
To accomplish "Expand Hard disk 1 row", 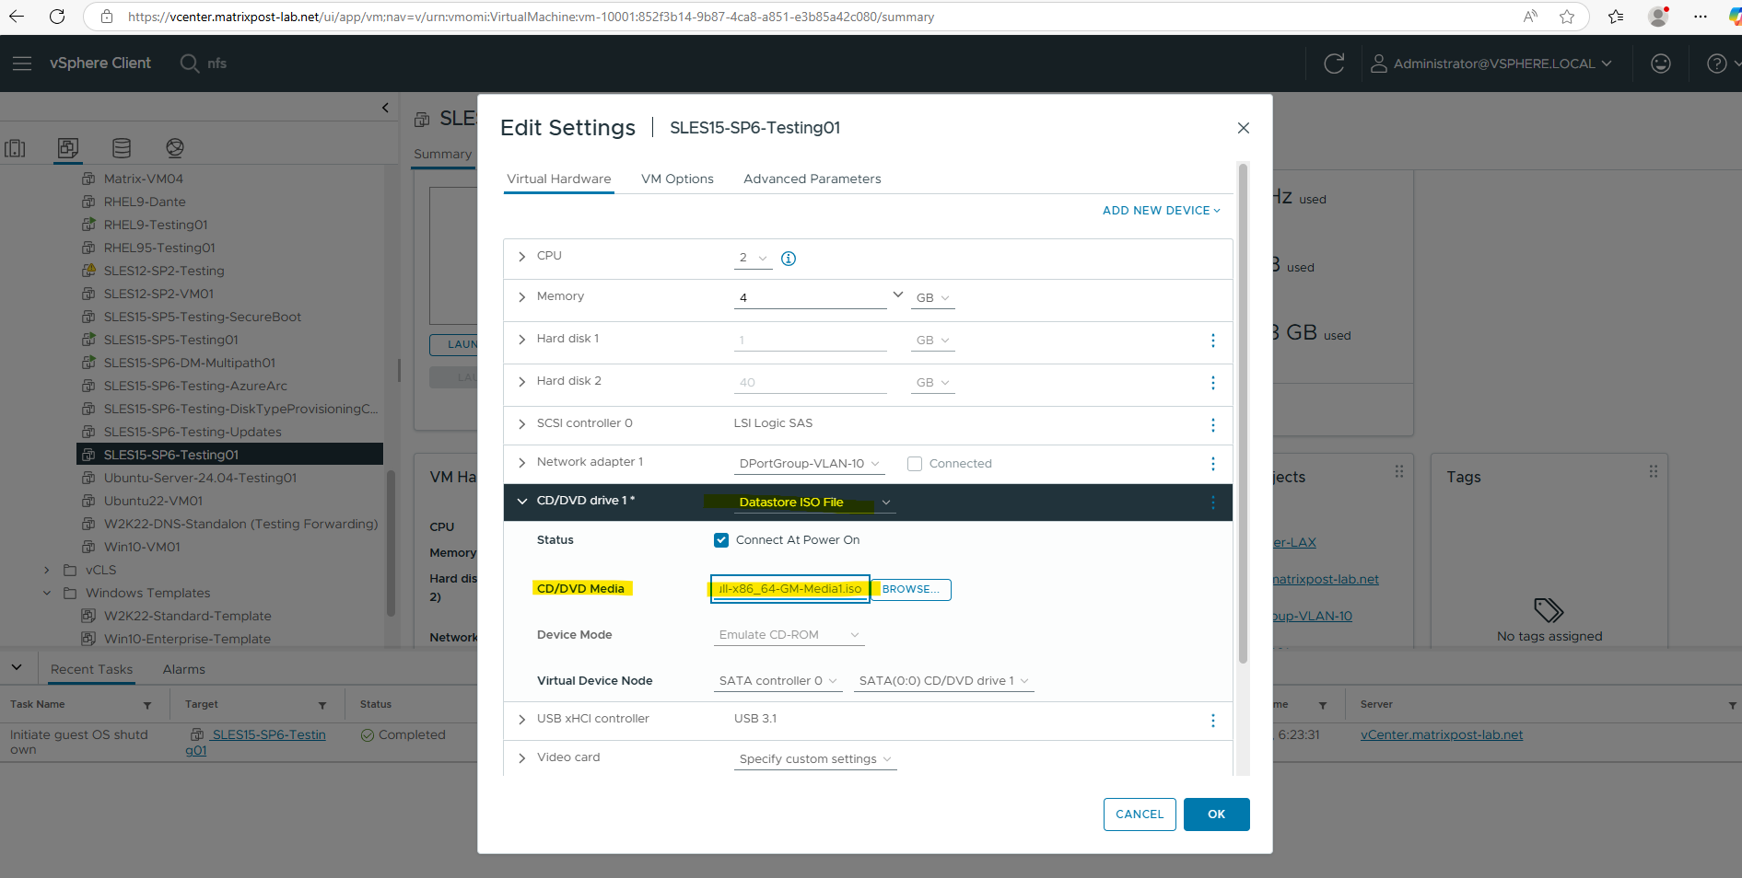I will (522, 340).
